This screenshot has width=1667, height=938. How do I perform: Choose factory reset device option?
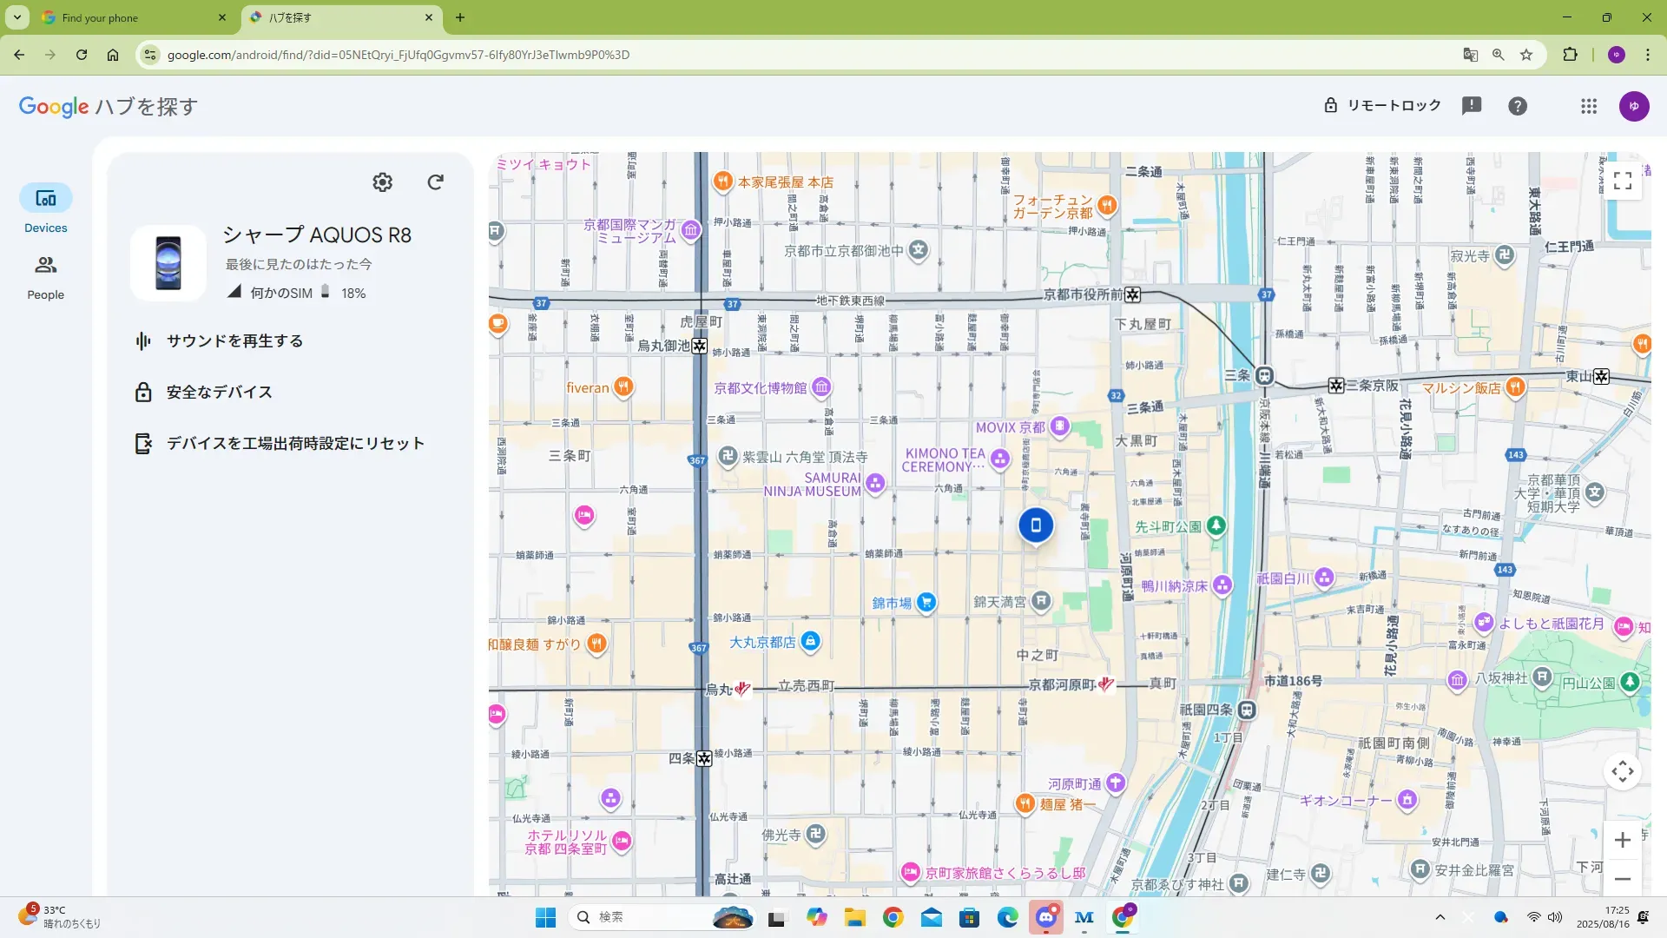[x=295, y=444]
